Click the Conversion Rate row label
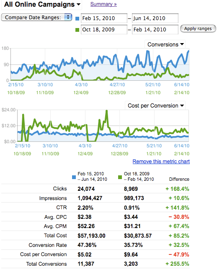Viewport: 217px width, 272px height. pyautogui.click(x=48, y=245)
